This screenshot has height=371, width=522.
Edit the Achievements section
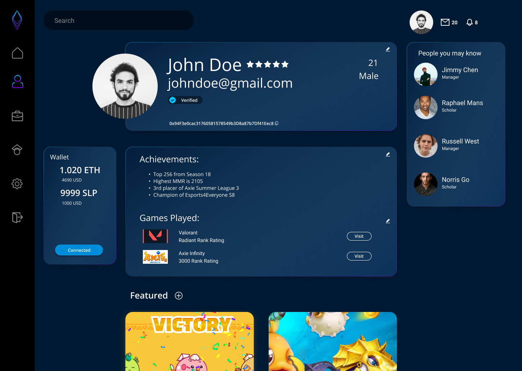click(x=388, y=154)
